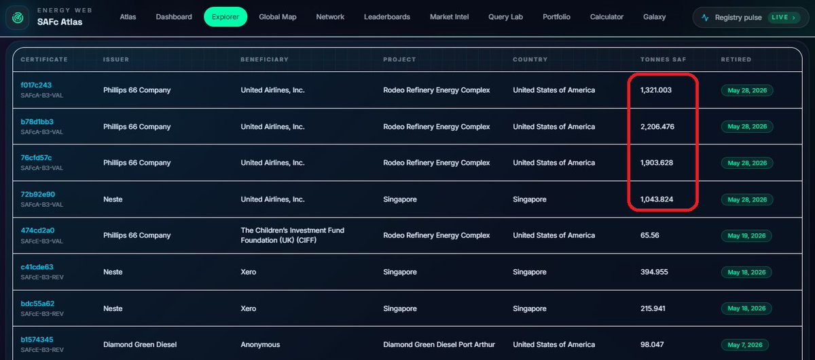Click the 1,903.628 tonnes value
Image resolution: width=815 pixels, height=360 pixels.
pos(657,163)
